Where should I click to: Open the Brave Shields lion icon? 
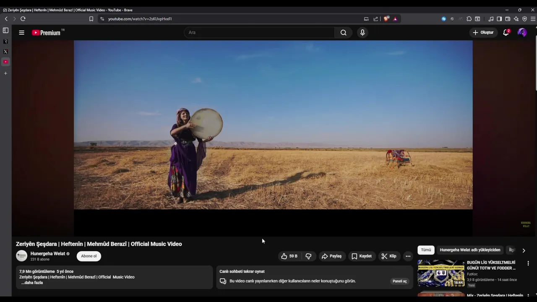[x=386, y=19]
